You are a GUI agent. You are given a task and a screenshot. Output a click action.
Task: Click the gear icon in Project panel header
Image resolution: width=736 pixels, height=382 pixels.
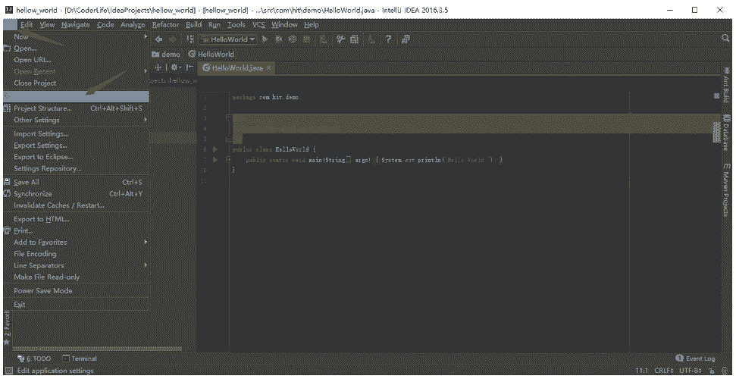click(x=174, y=67)
